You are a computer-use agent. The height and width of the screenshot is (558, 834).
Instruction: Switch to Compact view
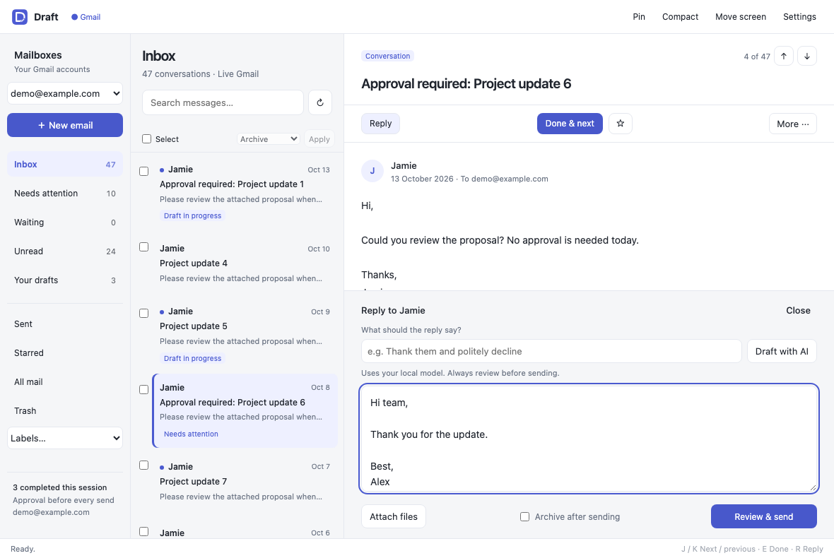(681, 17)
